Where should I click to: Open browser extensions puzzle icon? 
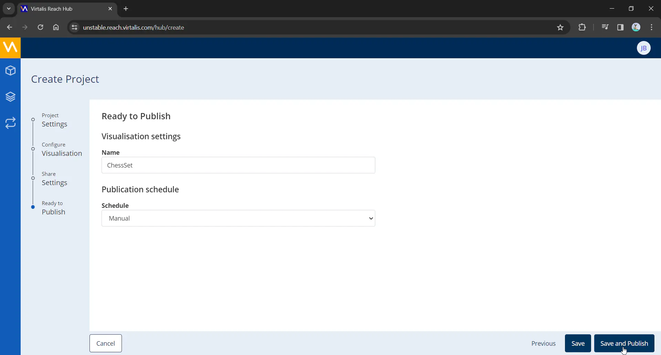(x=582, y=27)
